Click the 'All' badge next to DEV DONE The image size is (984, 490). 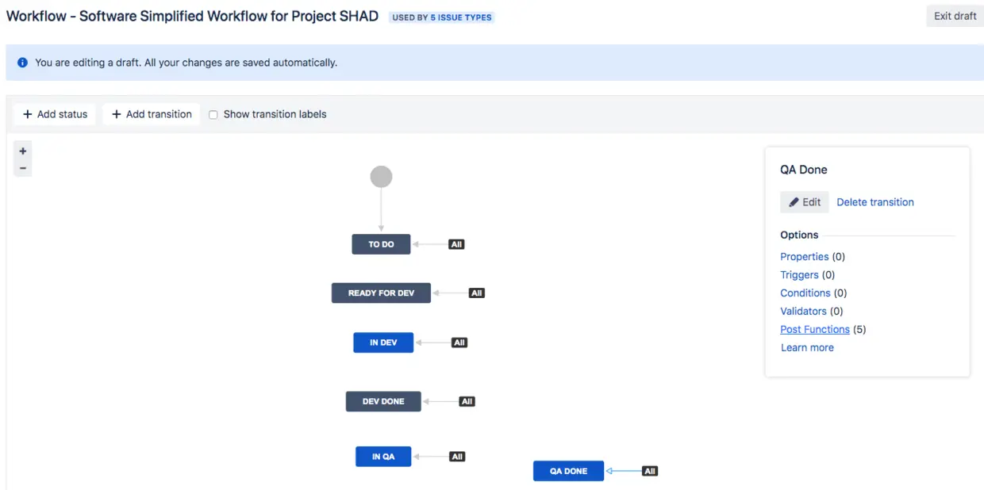click(x=466, y=400)
